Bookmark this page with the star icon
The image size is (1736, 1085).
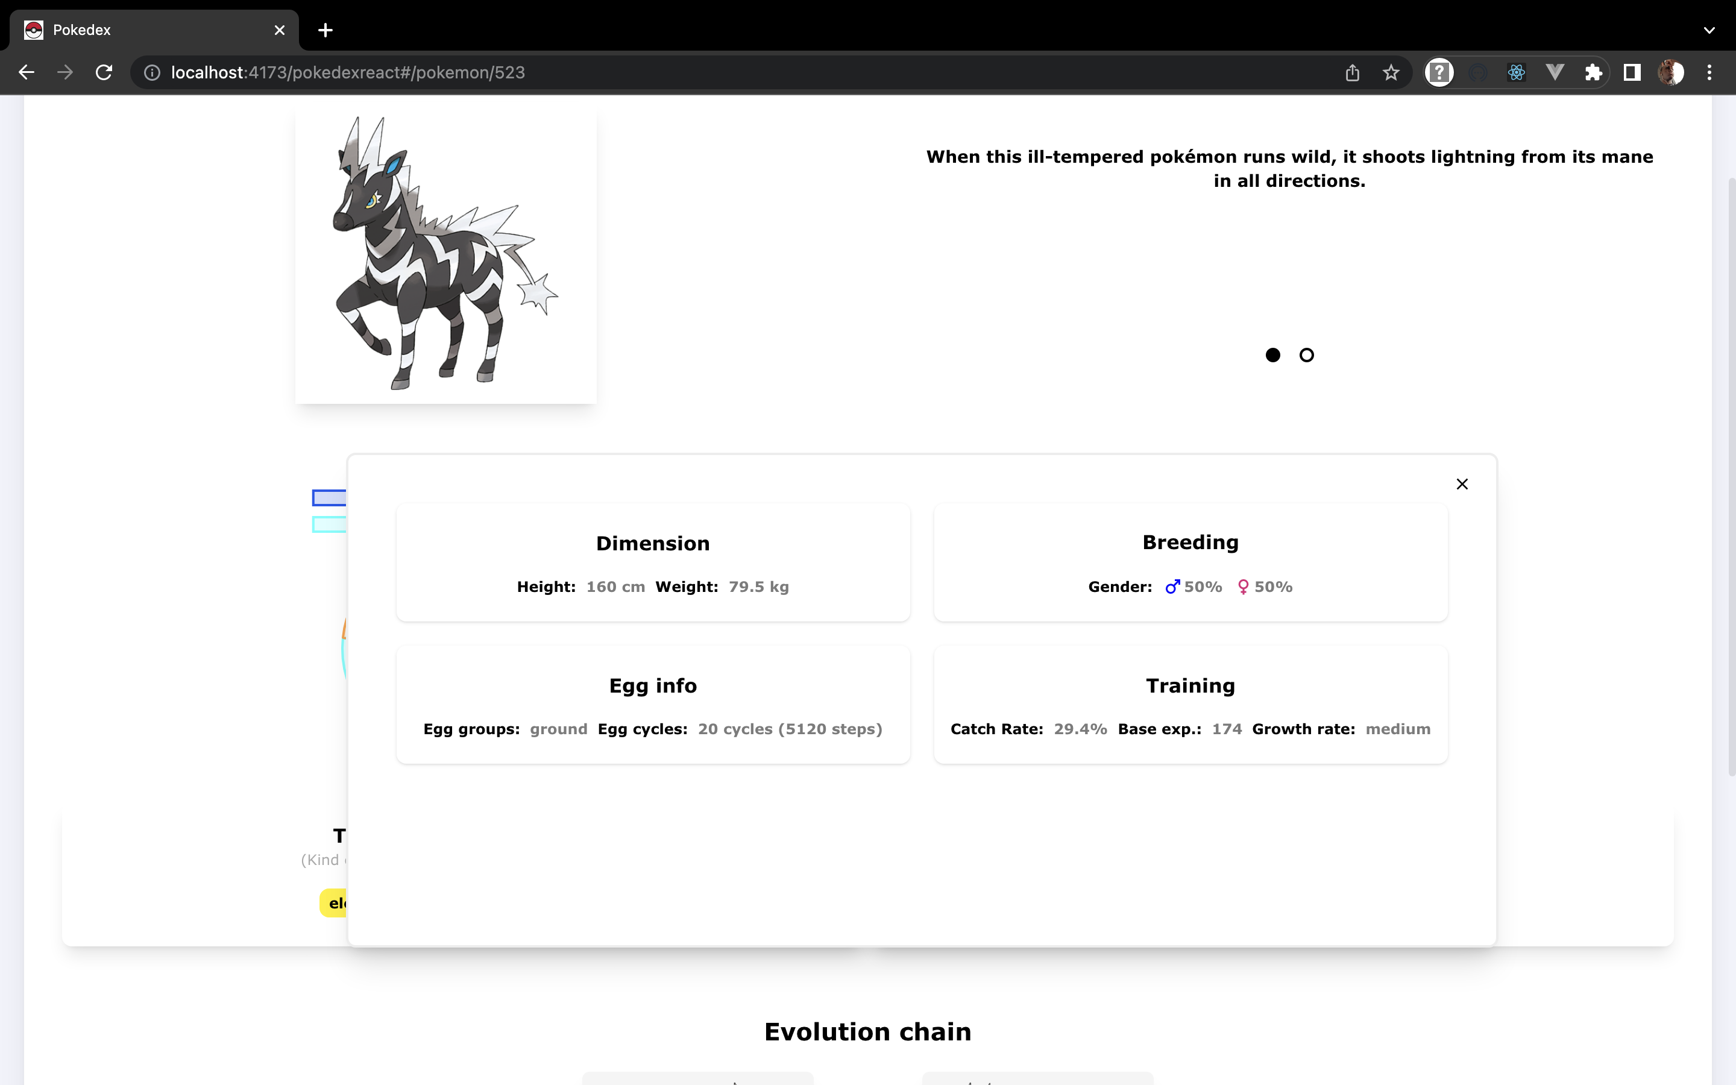pos(1391,72)
